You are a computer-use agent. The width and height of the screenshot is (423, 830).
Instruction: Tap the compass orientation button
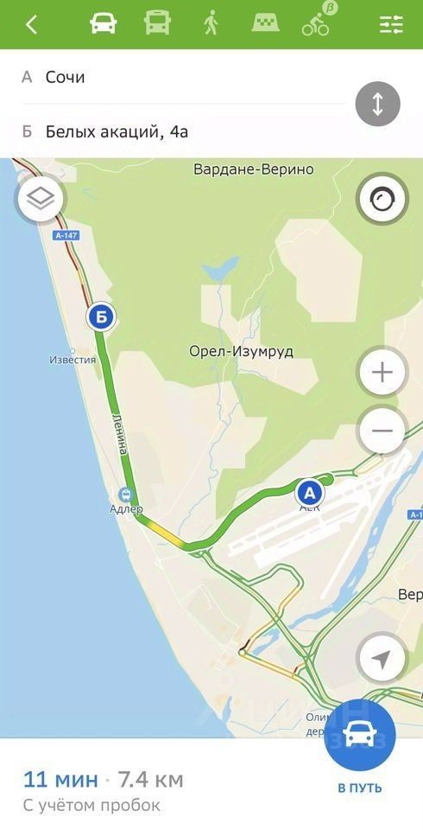[x=382, y=200]
